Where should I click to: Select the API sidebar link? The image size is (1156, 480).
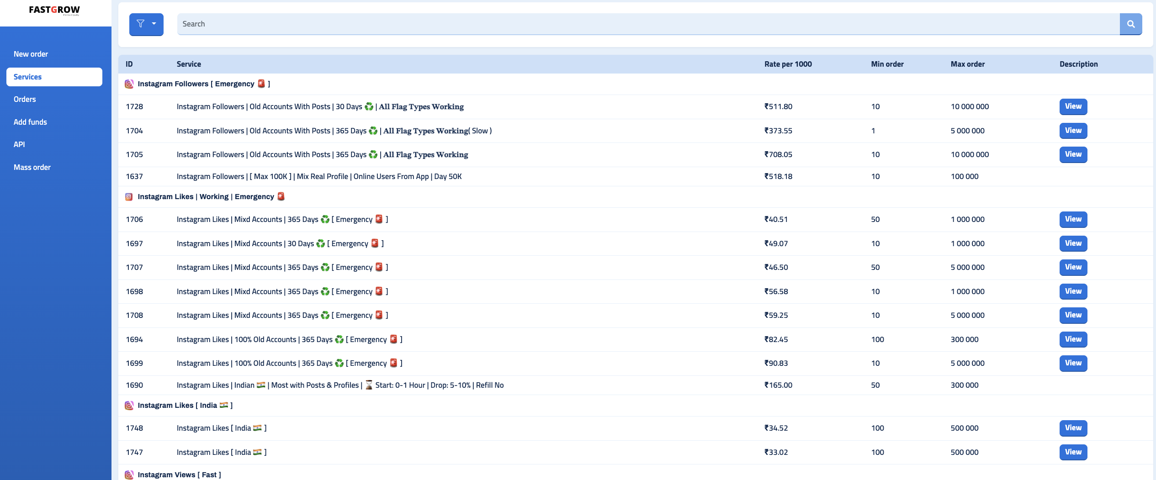(x=19, y=144)
